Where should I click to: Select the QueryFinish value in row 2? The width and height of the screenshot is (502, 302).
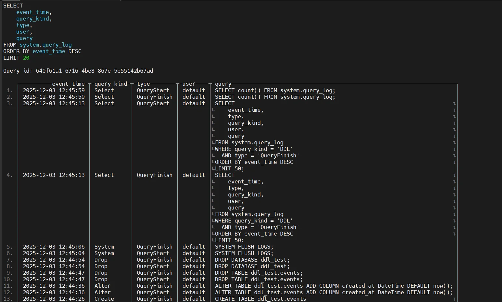point(154,97)
